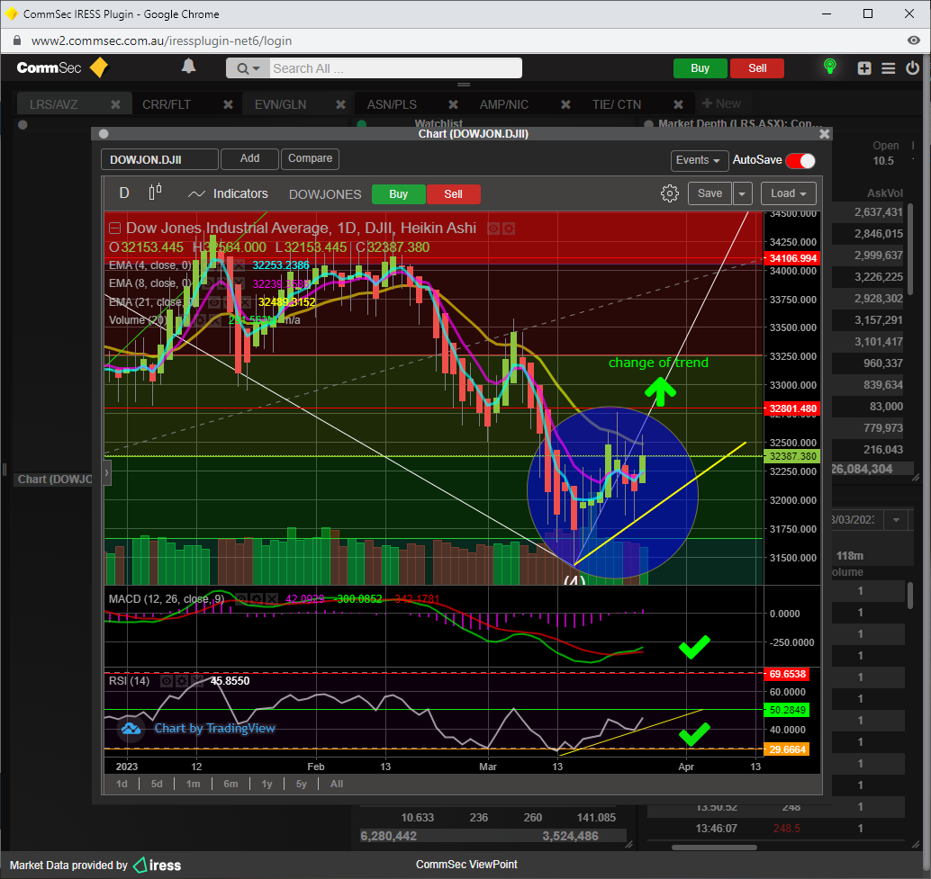Open the arrow dropdown beside Save
931x879 pixels.
(x=742, y=193)
